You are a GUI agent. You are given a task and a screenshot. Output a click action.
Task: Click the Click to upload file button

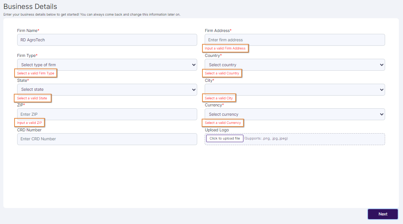(224, 138)
